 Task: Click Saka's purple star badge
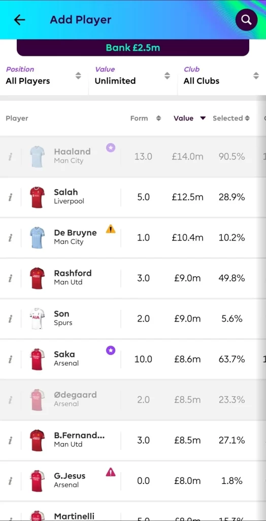(x=111, y=350)
